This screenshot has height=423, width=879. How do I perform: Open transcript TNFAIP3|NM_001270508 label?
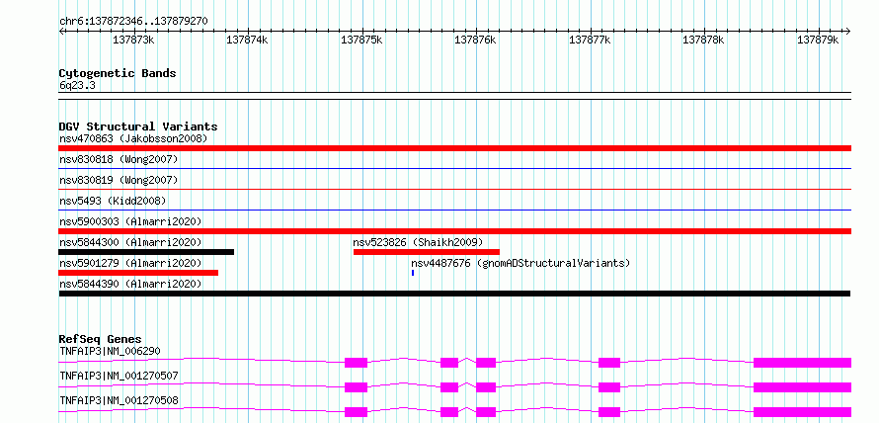click(x=119, y=400)
